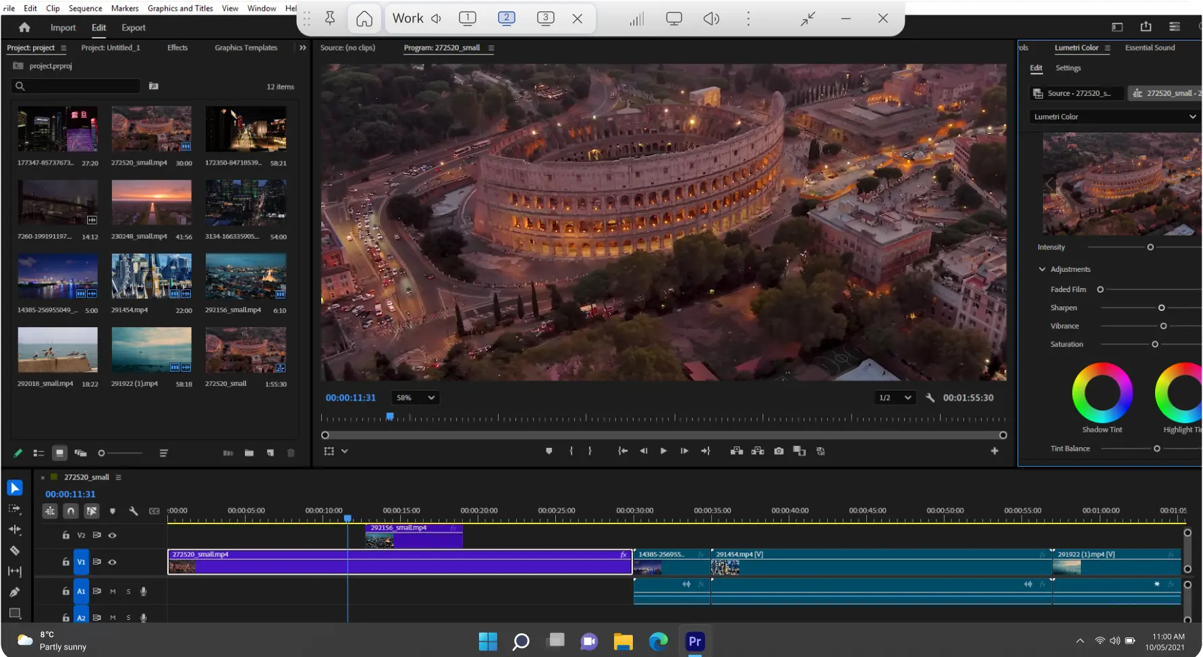
Task: Collapse the Adjustments section
Action: [1042, 269]
